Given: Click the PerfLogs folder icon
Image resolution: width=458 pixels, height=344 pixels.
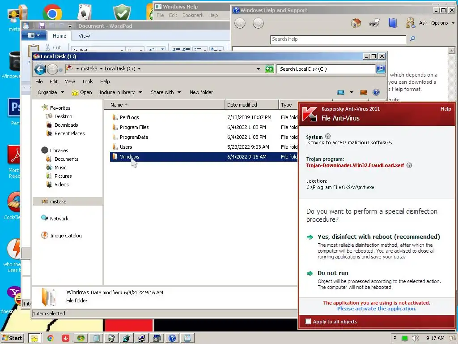Looking at the screenshot, I should 115,117.
